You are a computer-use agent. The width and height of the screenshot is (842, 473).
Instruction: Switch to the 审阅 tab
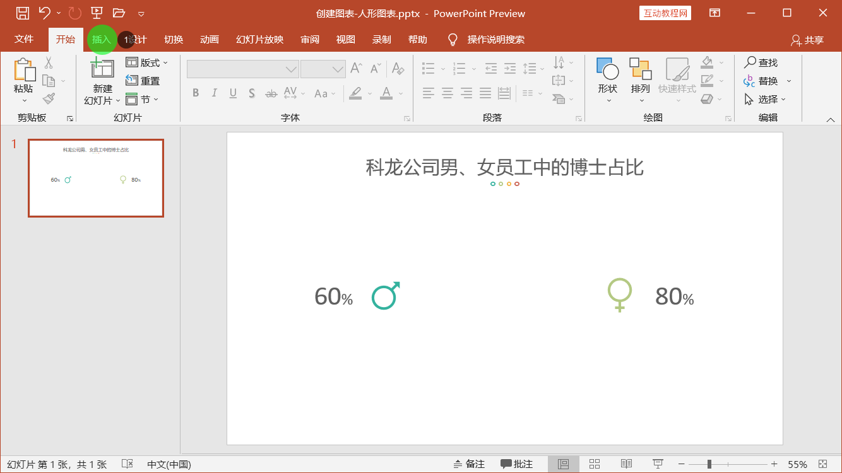click(310, 40)
